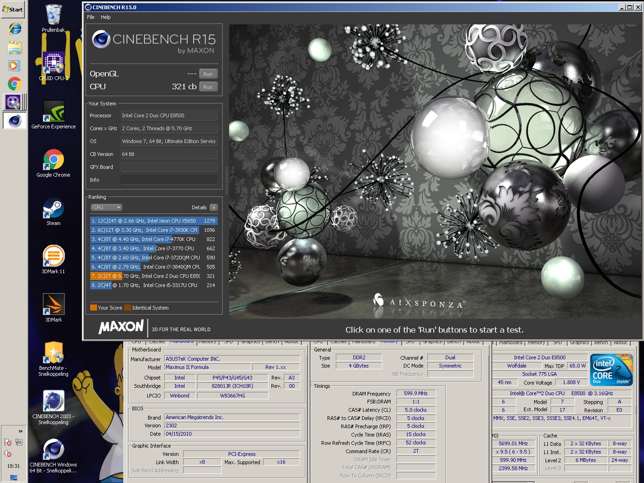
Task: Click the P45/P43/G45/G43 chipset value in CPU-Z
Action: click(232, 378)
